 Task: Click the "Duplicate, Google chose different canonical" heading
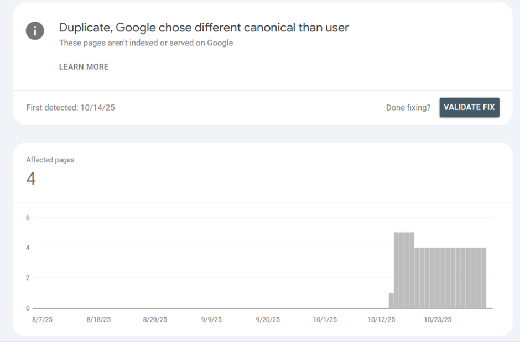204,28
